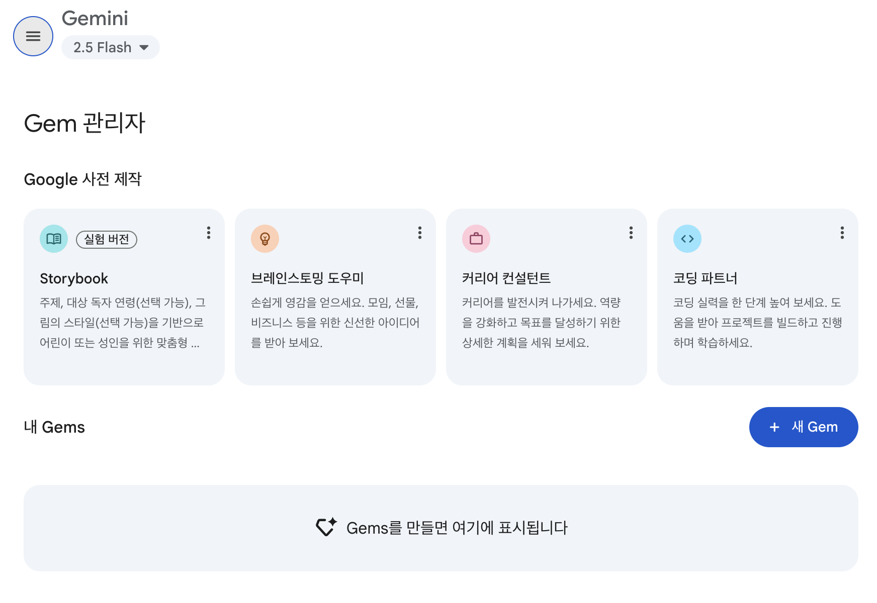Click the 브레인스토밍 도우미 lightbulb icon
Screen dimensions: 877x603
coord(265,238)
